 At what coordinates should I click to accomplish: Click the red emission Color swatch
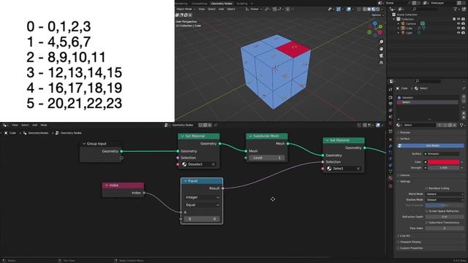pos(444,162)
